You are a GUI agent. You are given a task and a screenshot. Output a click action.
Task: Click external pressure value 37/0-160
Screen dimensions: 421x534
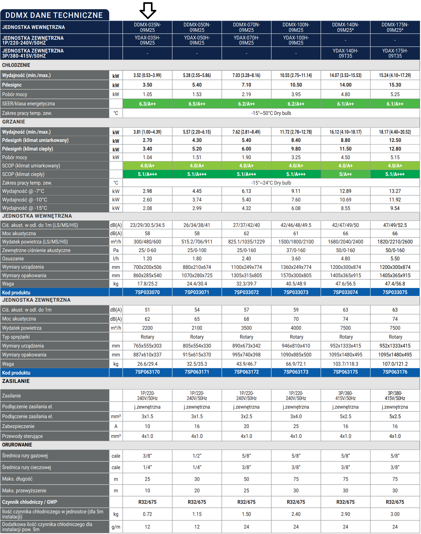(x=296, y=250)
